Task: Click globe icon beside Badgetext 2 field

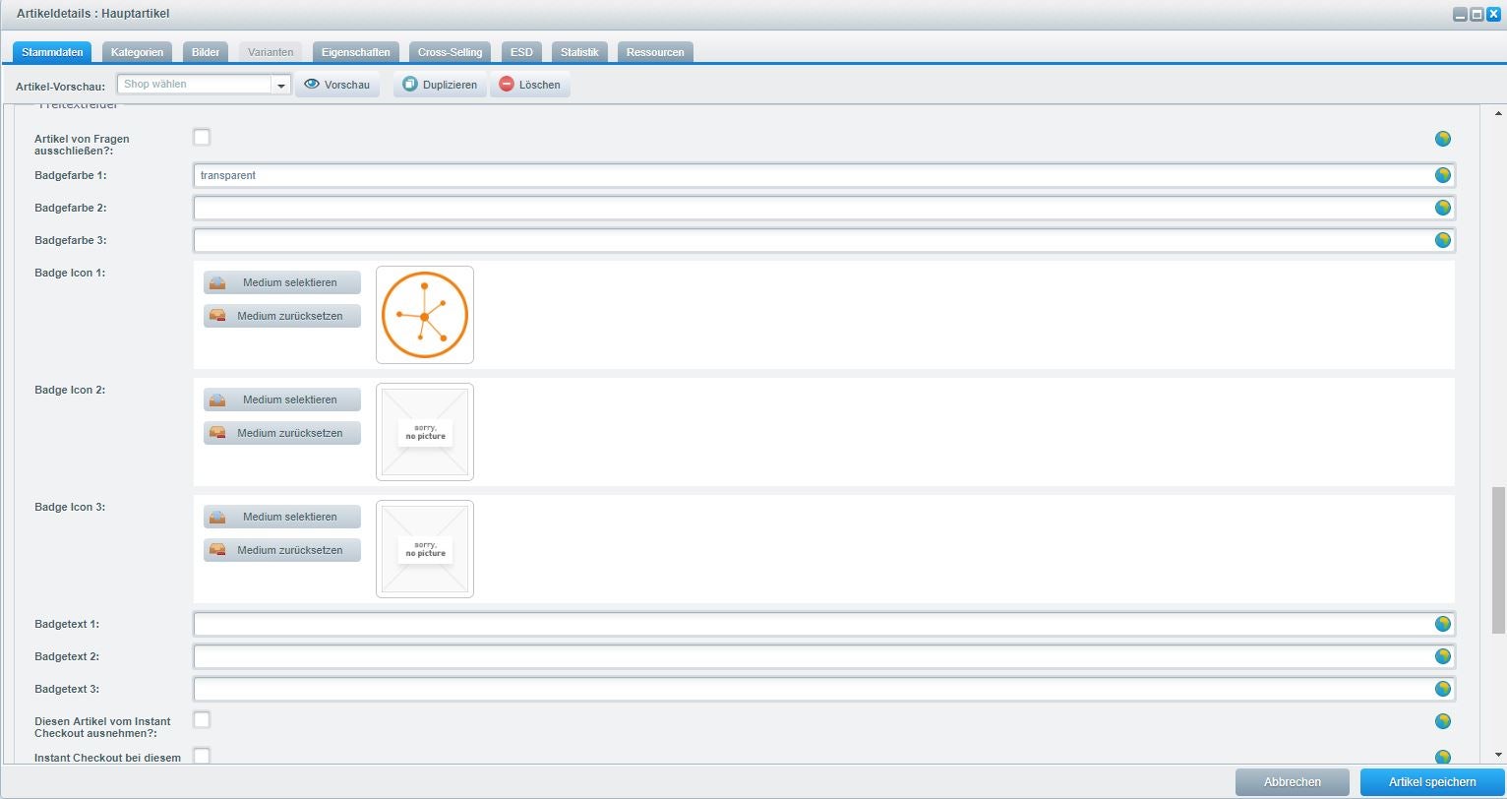Action: point(1442,656)
